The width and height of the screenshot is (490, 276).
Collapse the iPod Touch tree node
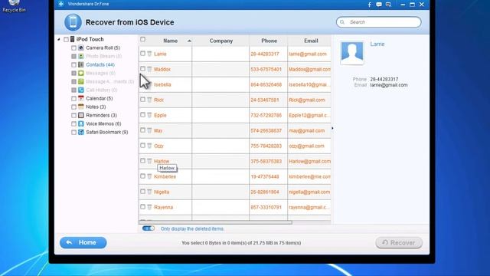59,39
